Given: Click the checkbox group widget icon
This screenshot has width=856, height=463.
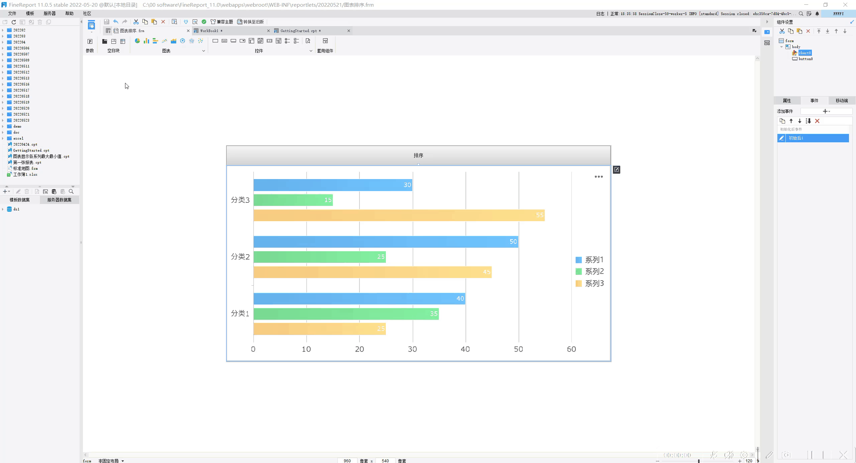Looking at the screenshot, I should pos(296,41).
